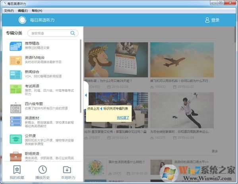Open the 新闻综合 news icon
The width and height of the screenshot is (238, 184).
[x=16, y=75]
